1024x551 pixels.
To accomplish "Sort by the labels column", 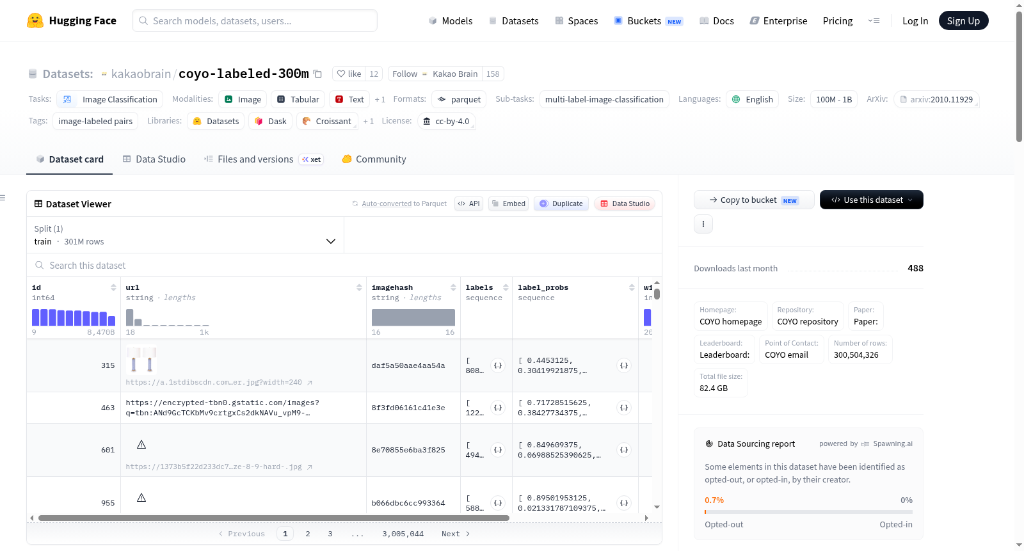I will coord(506,287).
